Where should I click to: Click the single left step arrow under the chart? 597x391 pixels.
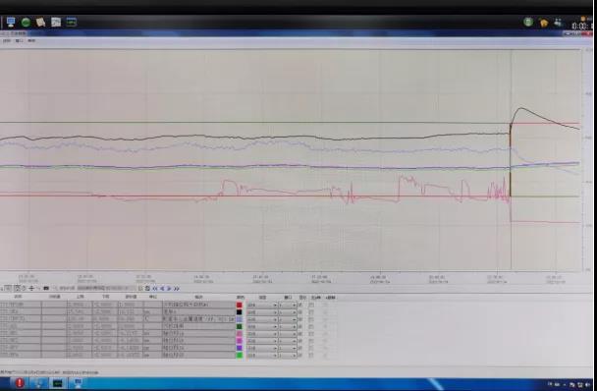[x=162, y=289]
